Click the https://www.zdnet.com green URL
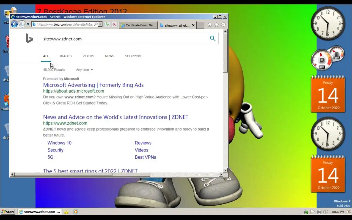 [65, 123]
